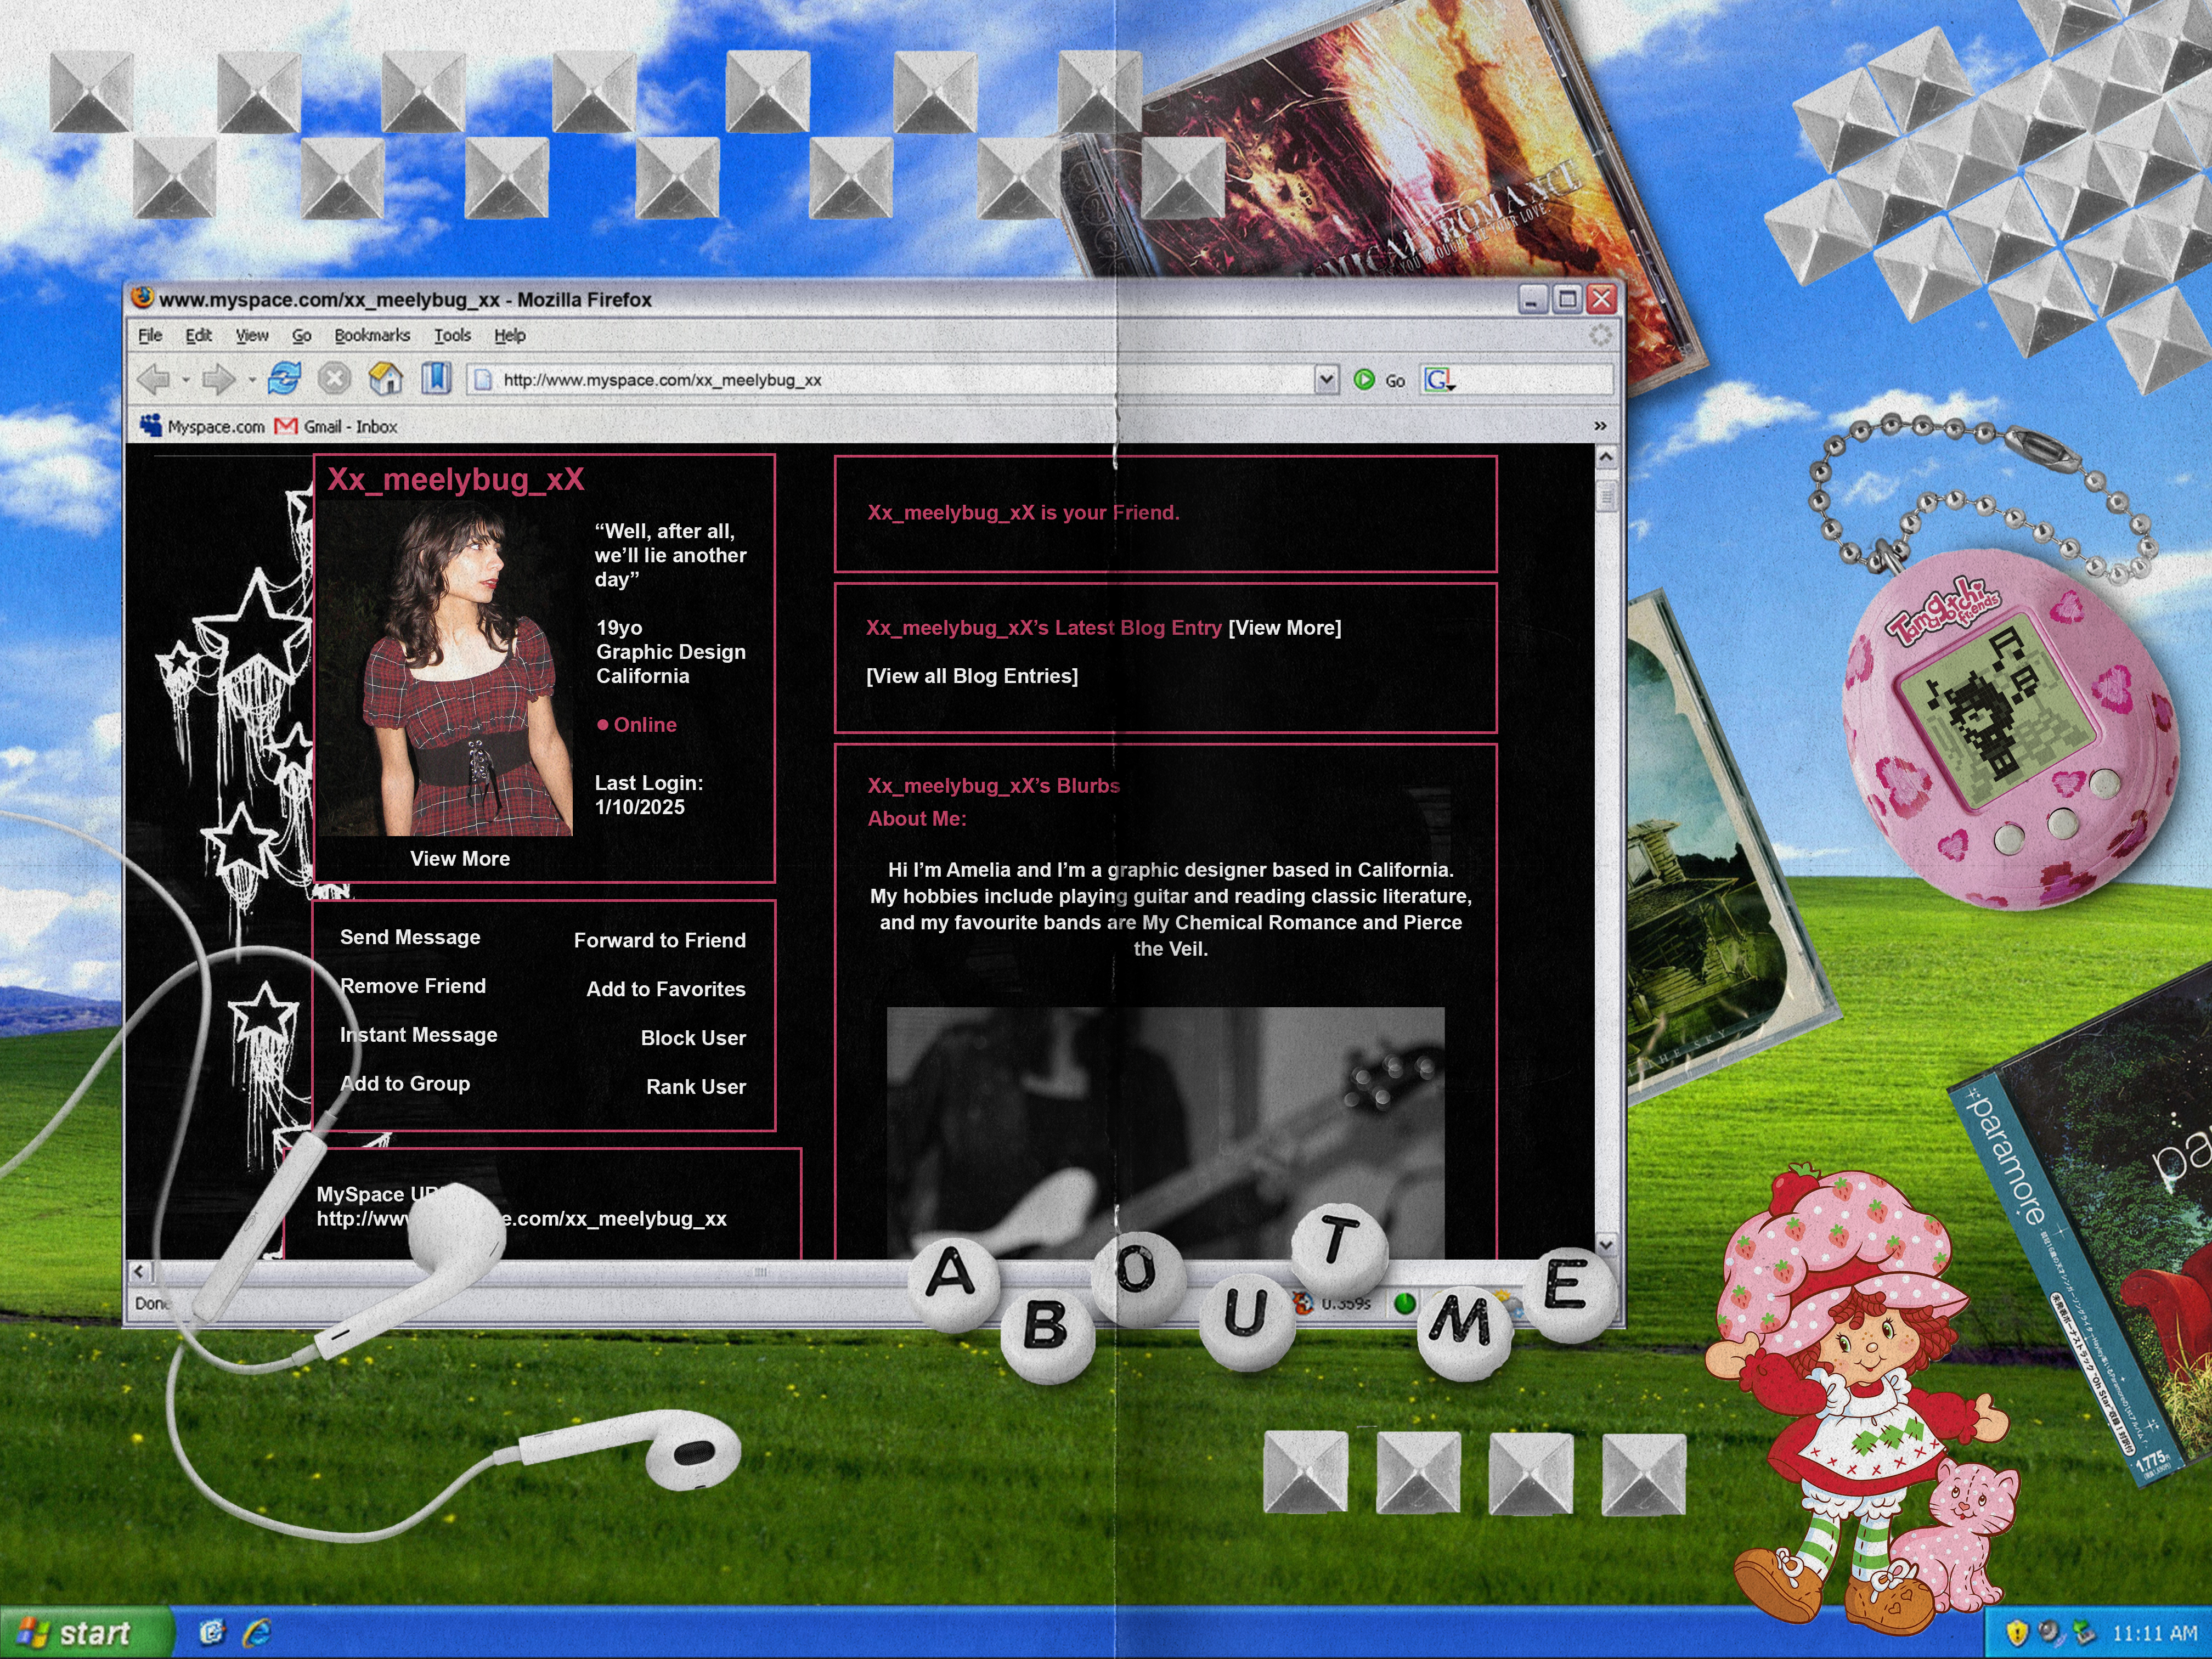Image resolution: width=2212 pixels, height=1659 pixels.
Task: Open the Bookmarks menu
Action: [x=372, y=336]
